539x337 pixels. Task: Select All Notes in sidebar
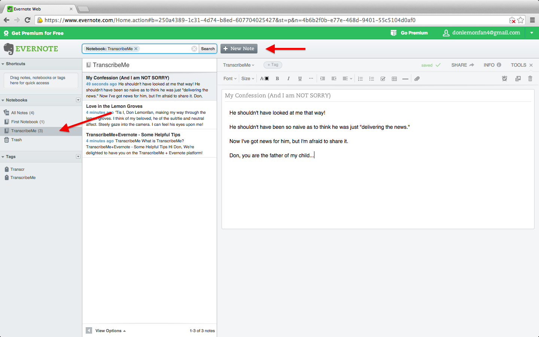(x=41, y=113)
